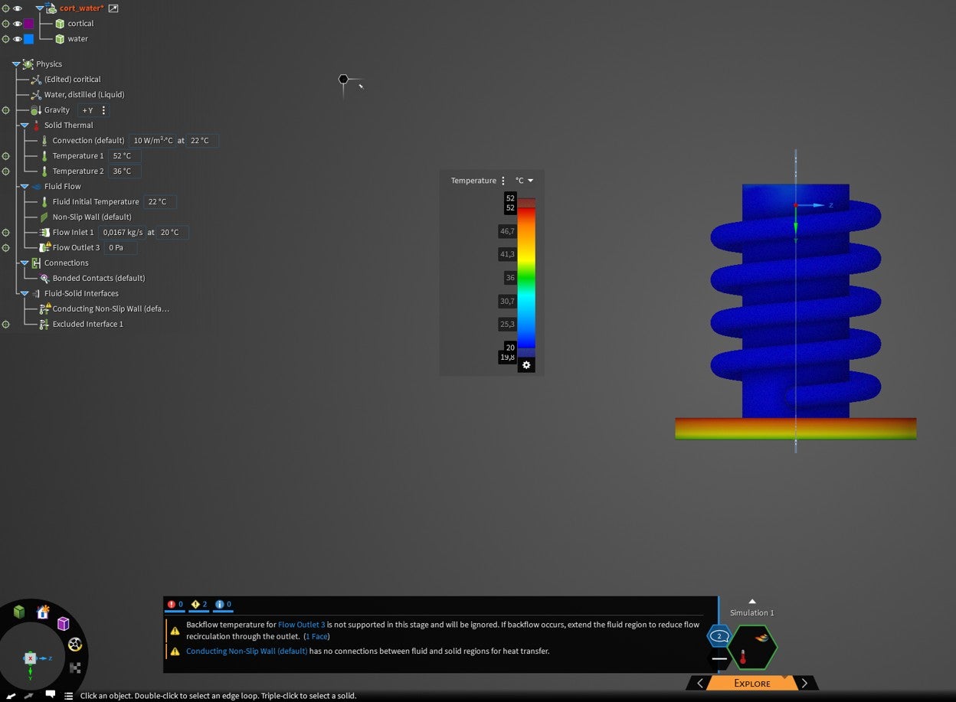Open the °C unit dropdown on the legend
Screen dimensions: 956x702
click(x=525, y=181)
